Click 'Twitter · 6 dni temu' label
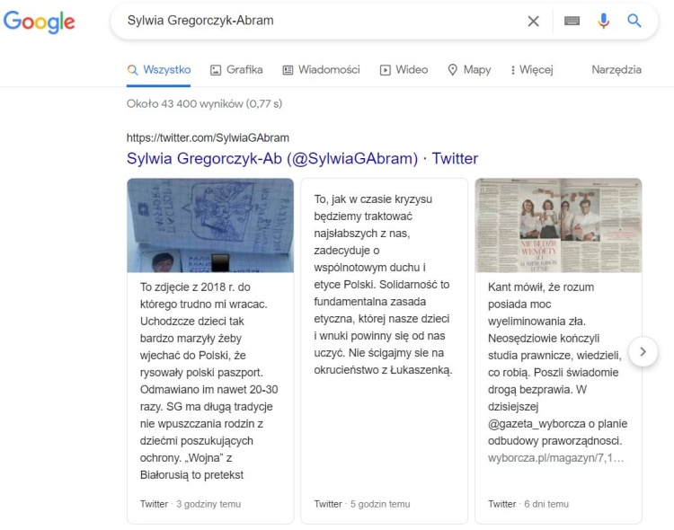Image resolution: width=674 pixels, height=530 pixels. (528, 504)
